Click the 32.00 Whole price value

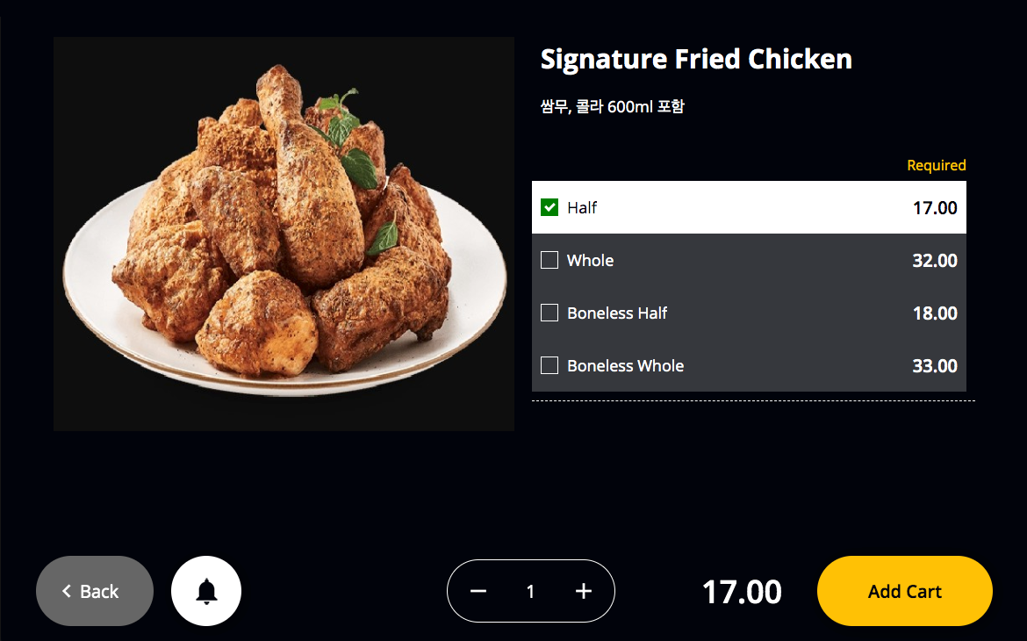pyautogui.click(x=935, y=261)
